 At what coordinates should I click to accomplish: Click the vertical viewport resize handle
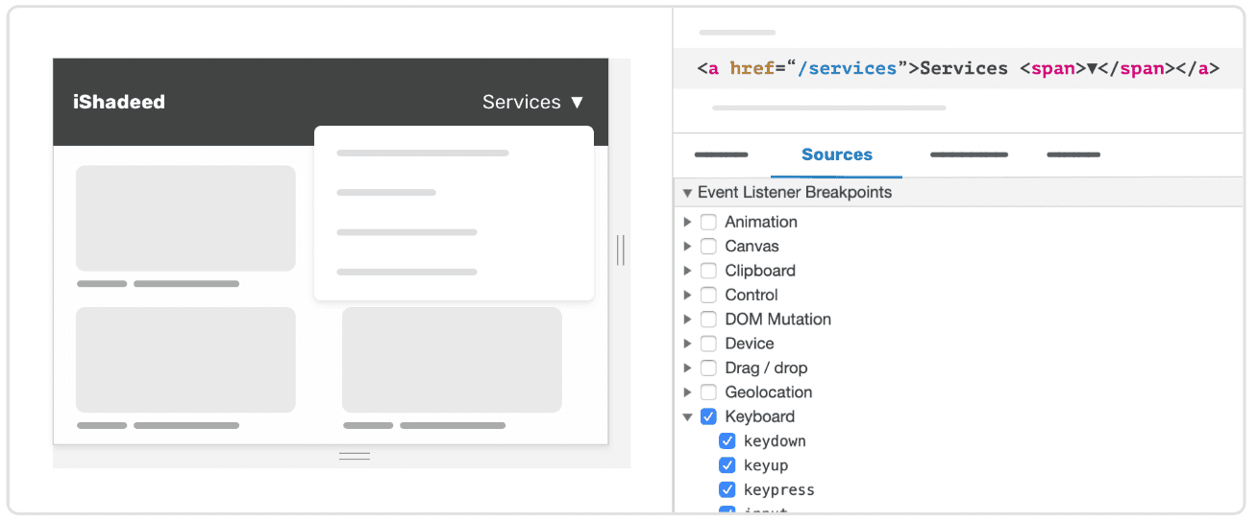(x=620, y=250)
